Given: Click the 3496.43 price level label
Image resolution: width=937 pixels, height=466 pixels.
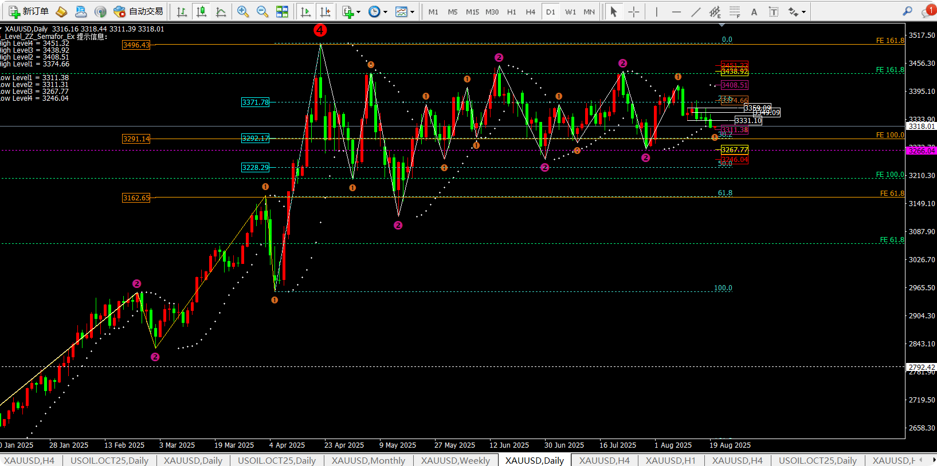Looking at the screenshot, I should coord(136,45).
